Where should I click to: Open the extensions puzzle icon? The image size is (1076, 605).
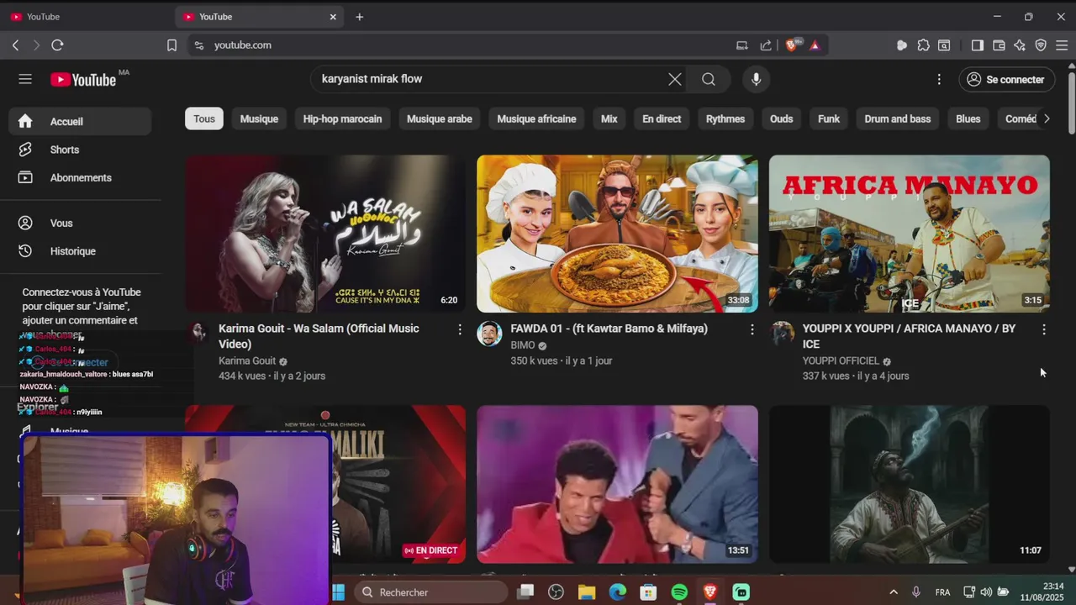[924, 45]
